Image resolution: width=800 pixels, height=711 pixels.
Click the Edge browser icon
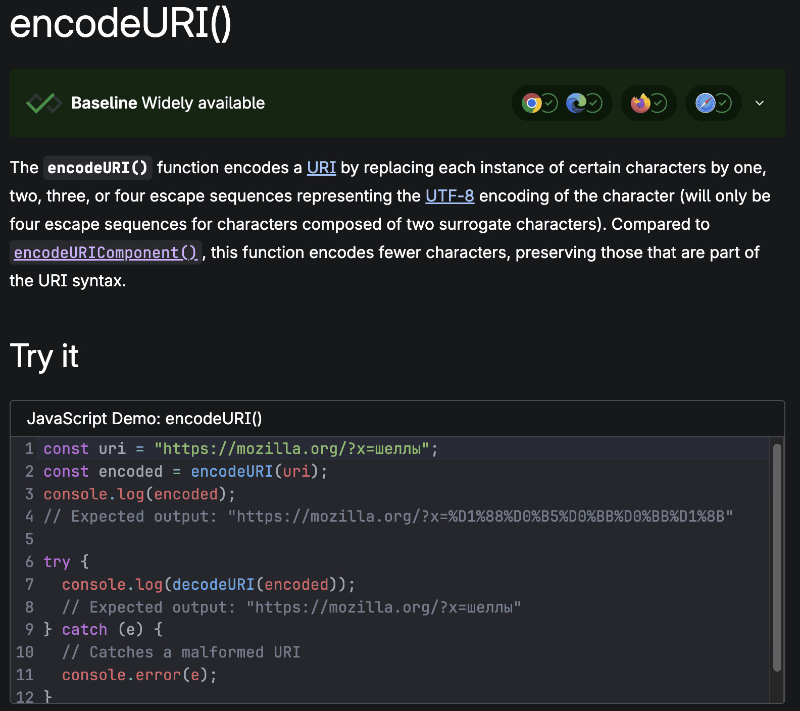(x=576, y=103)
